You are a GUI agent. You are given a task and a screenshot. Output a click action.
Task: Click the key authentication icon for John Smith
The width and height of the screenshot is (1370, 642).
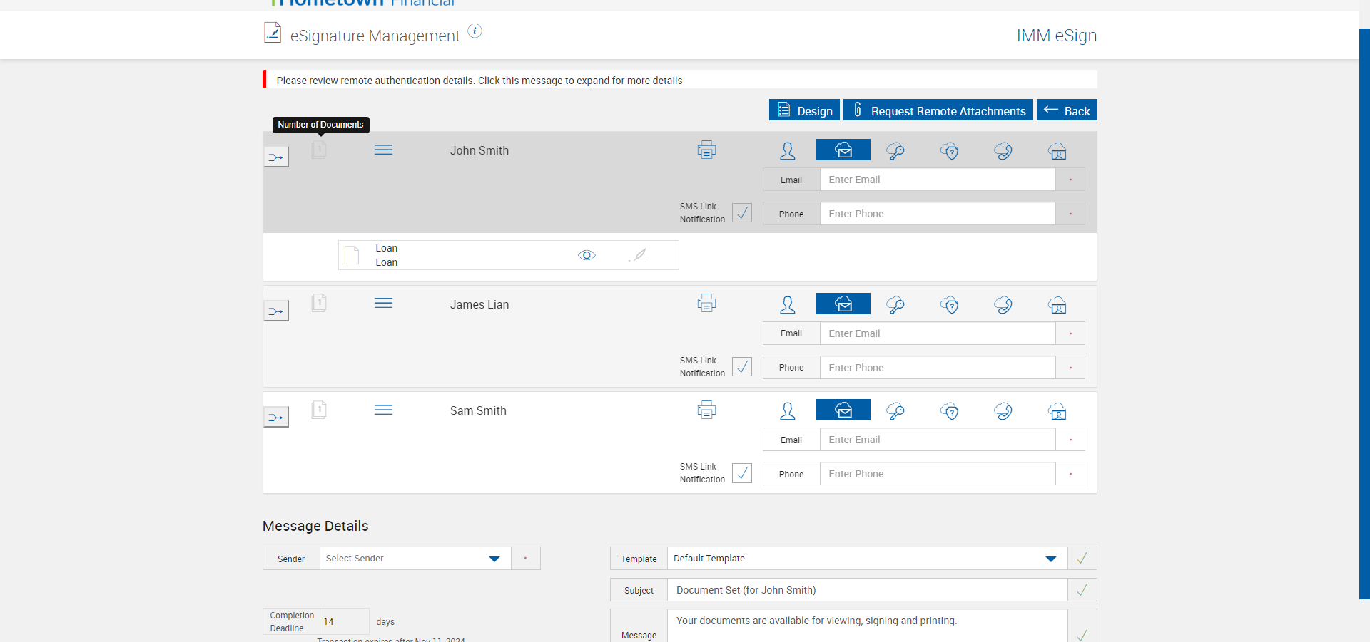895,151
